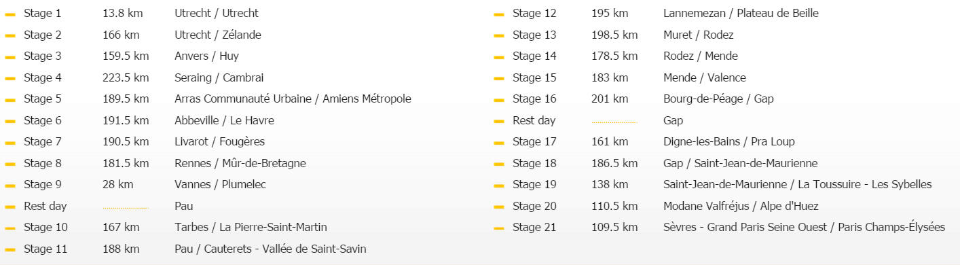Click the yellow dash icon beside Stage 12
Image resolution: width=960 pixels, height=265 pixels.
(x=499, y=14)
